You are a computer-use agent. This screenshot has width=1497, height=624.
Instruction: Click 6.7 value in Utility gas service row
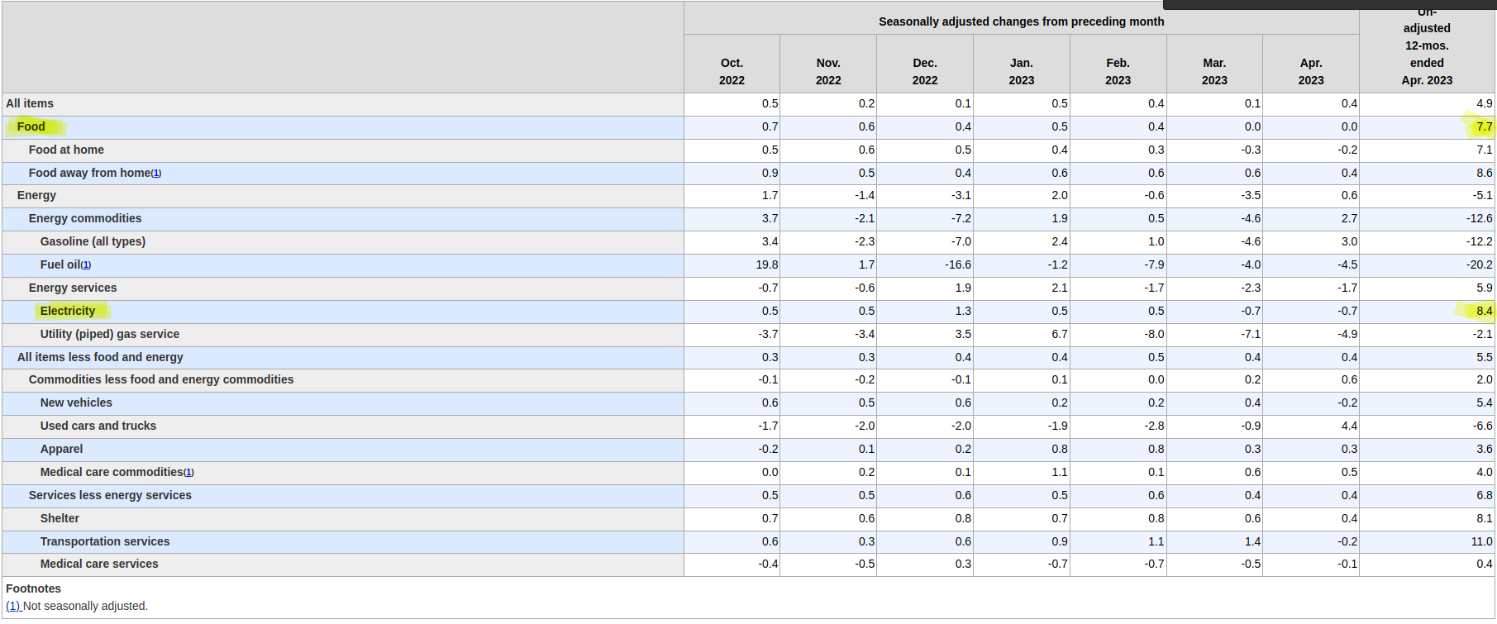1060,334
